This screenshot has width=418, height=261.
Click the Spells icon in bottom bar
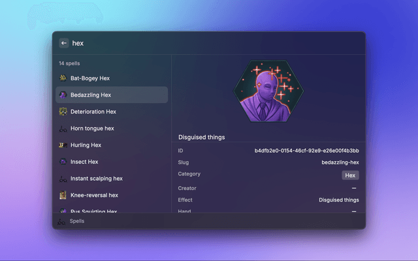tap(61, 221)
